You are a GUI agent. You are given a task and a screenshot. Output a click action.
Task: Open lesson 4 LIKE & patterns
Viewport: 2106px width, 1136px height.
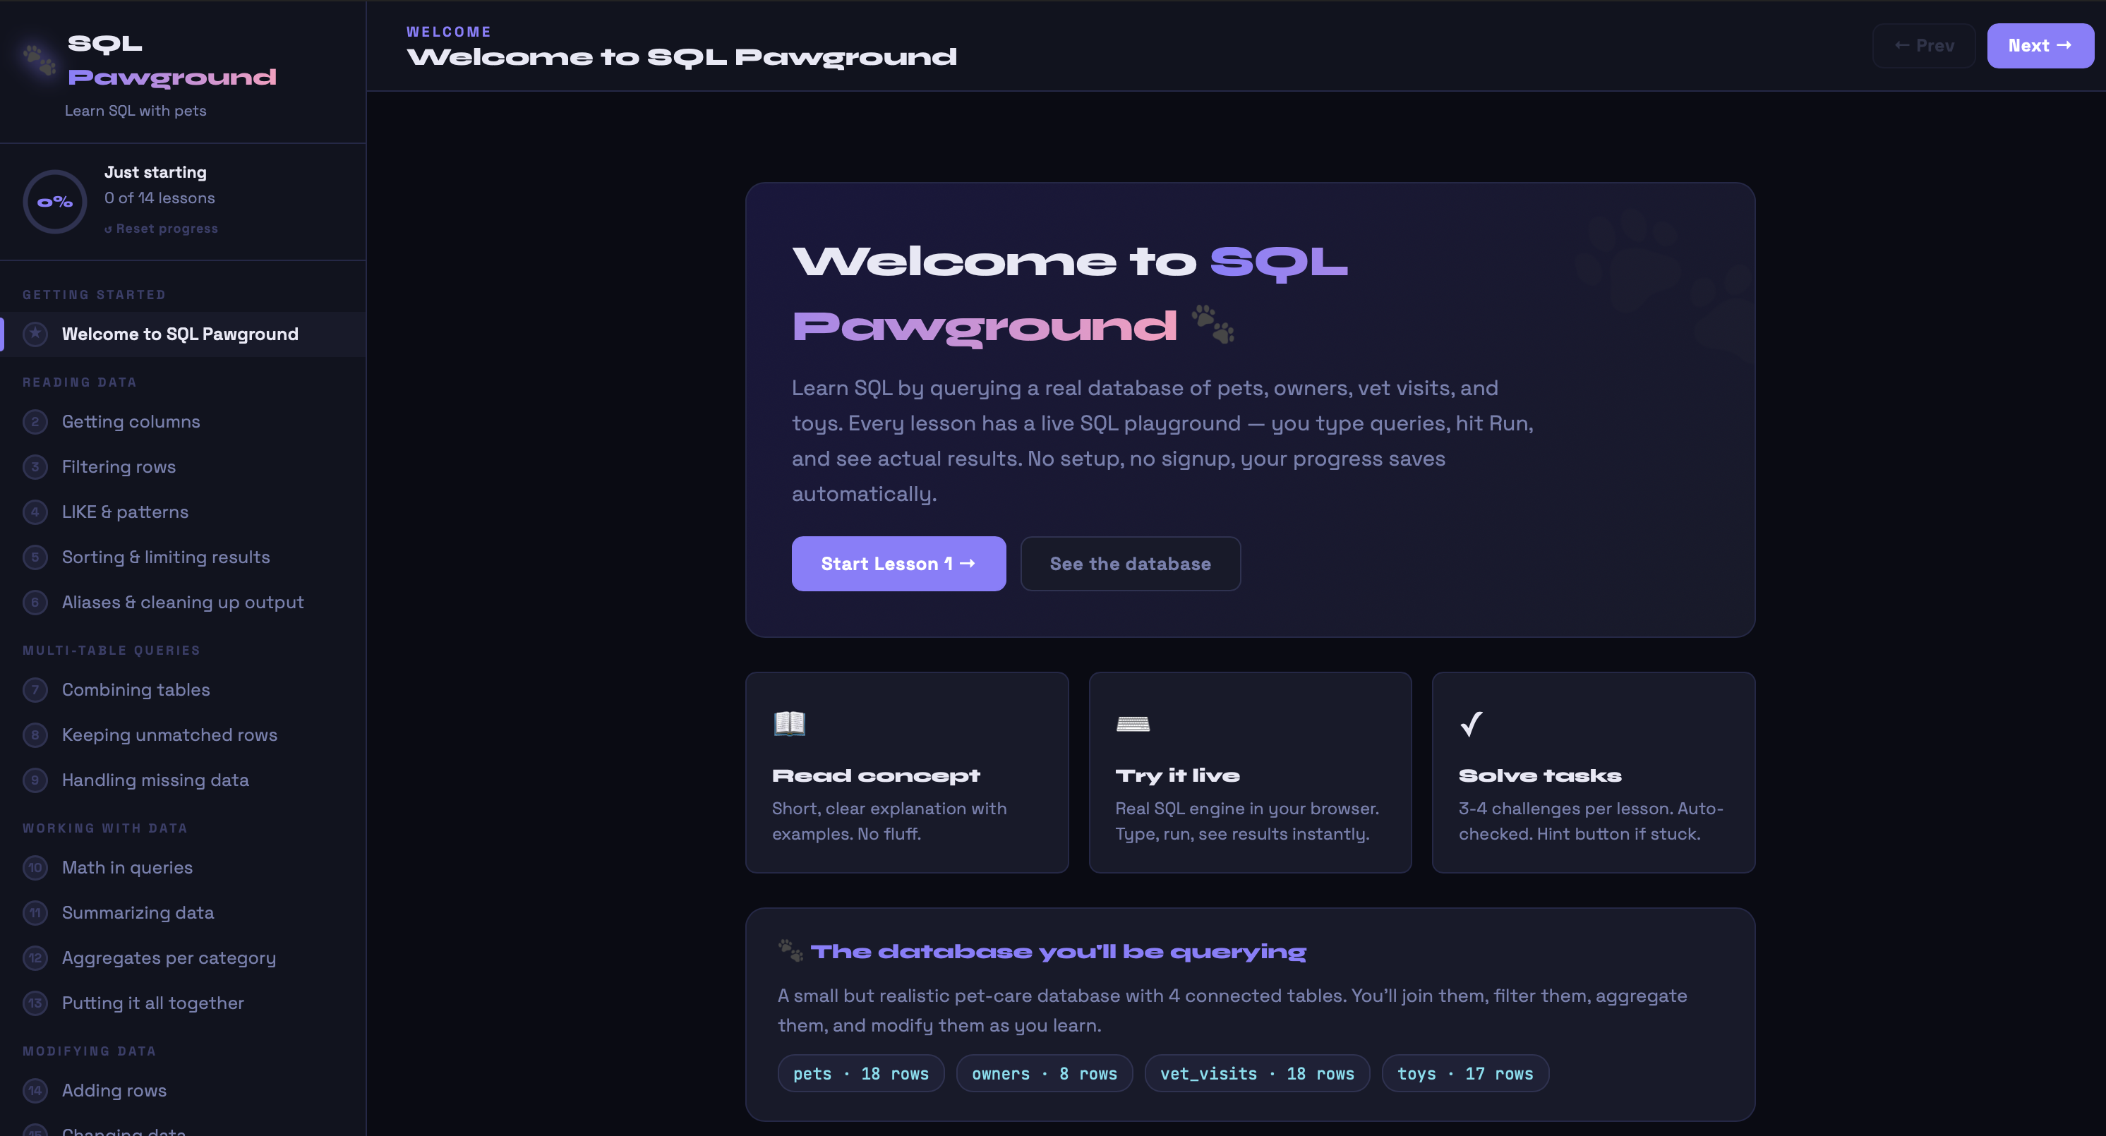click(x=183, y=512)
